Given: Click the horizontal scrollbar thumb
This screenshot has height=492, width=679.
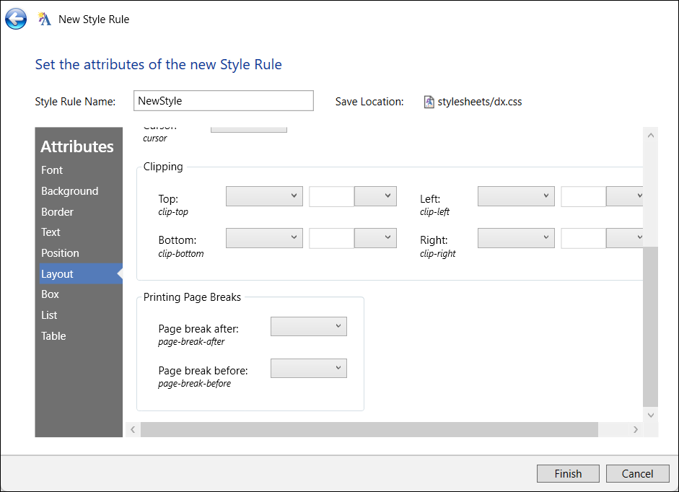Looking at the screenshot, I should pos(369,429).
